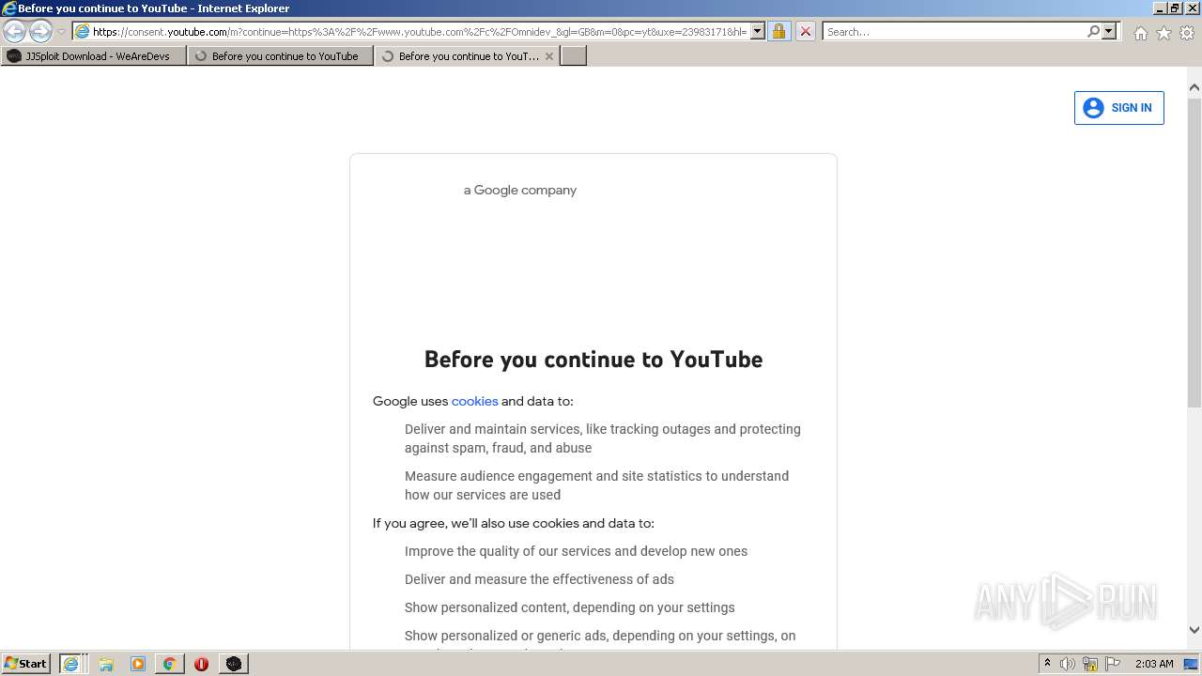The image size is (1202, 676).
Task: Open a new blank tab
Action: coord(574,56)
